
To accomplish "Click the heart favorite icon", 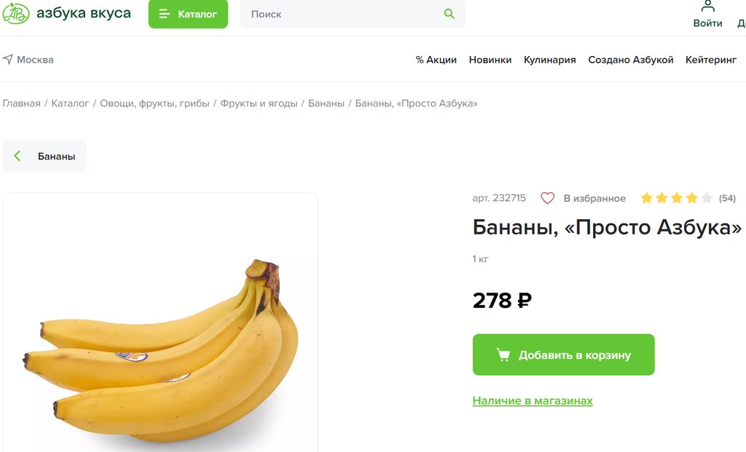I will [x=548, y=198].
